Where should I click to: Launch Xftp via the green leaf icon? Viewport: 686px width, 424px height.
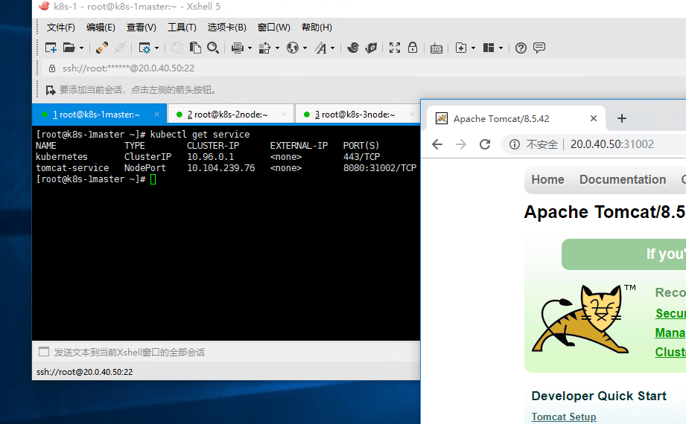pos(371,48)
